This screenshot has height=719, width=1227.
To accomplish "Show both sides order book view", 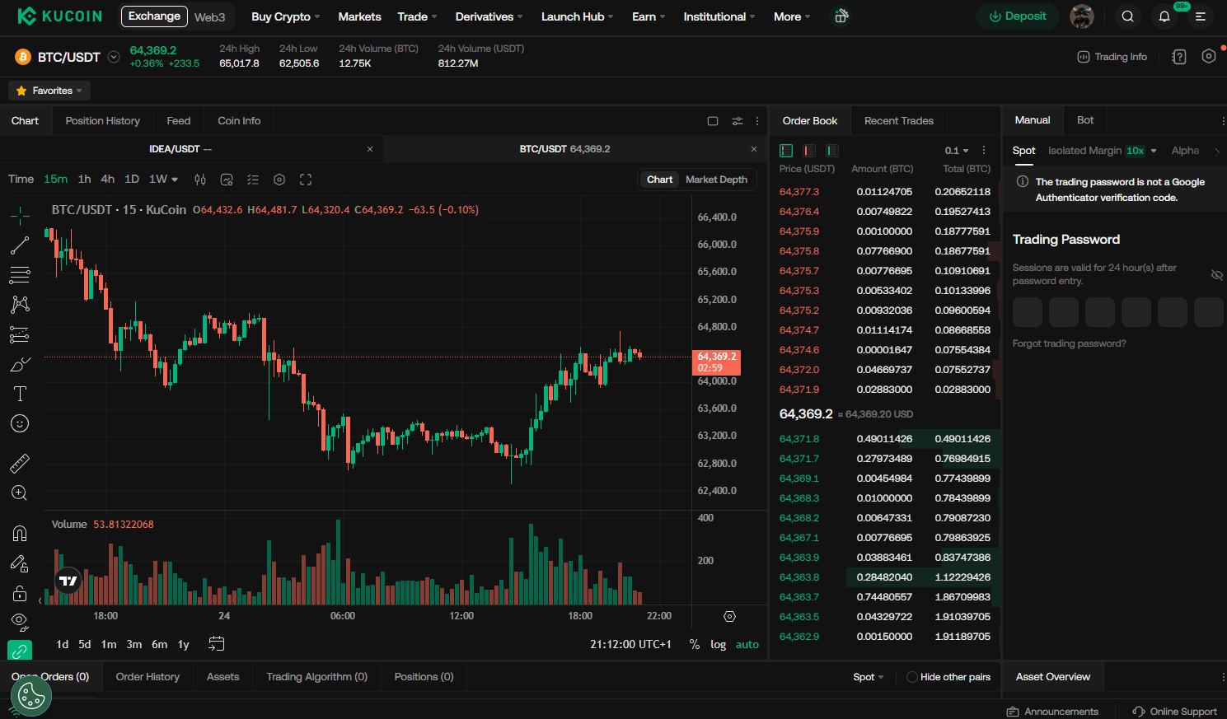I will (786, 151).
